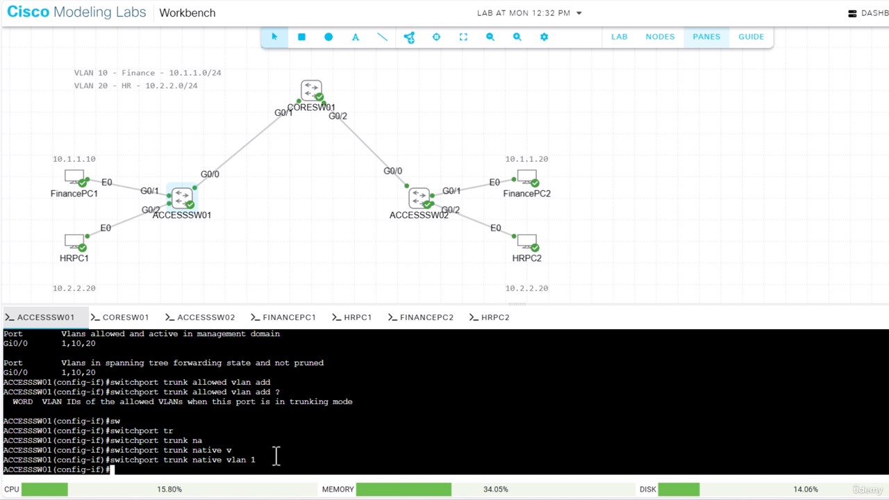
Task: Select the HRPC2 node icon
Action: pyautogui.click(x=527, y=242)
